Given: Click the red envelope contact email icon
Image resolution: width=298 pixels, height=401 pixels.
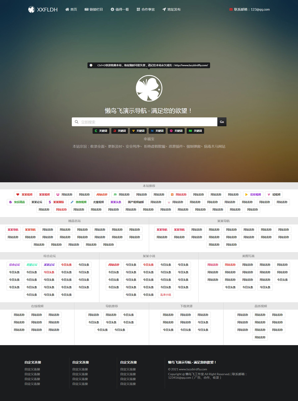Looking at the screenshot, I should (x=231, y=10).
